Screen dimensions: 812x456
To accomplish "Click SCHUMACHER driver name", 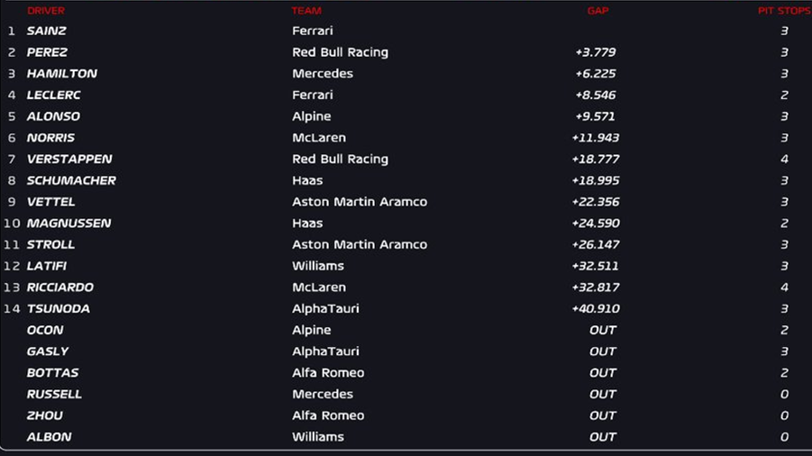I will coord(71,180).
